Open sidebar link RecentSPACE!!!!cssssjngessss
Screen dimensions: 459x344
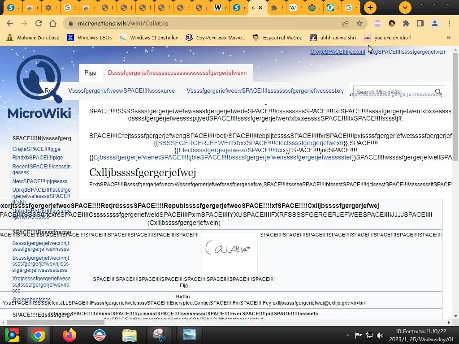41,169
